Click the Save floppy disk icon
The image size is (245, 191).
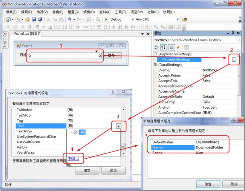click(34, 19)
